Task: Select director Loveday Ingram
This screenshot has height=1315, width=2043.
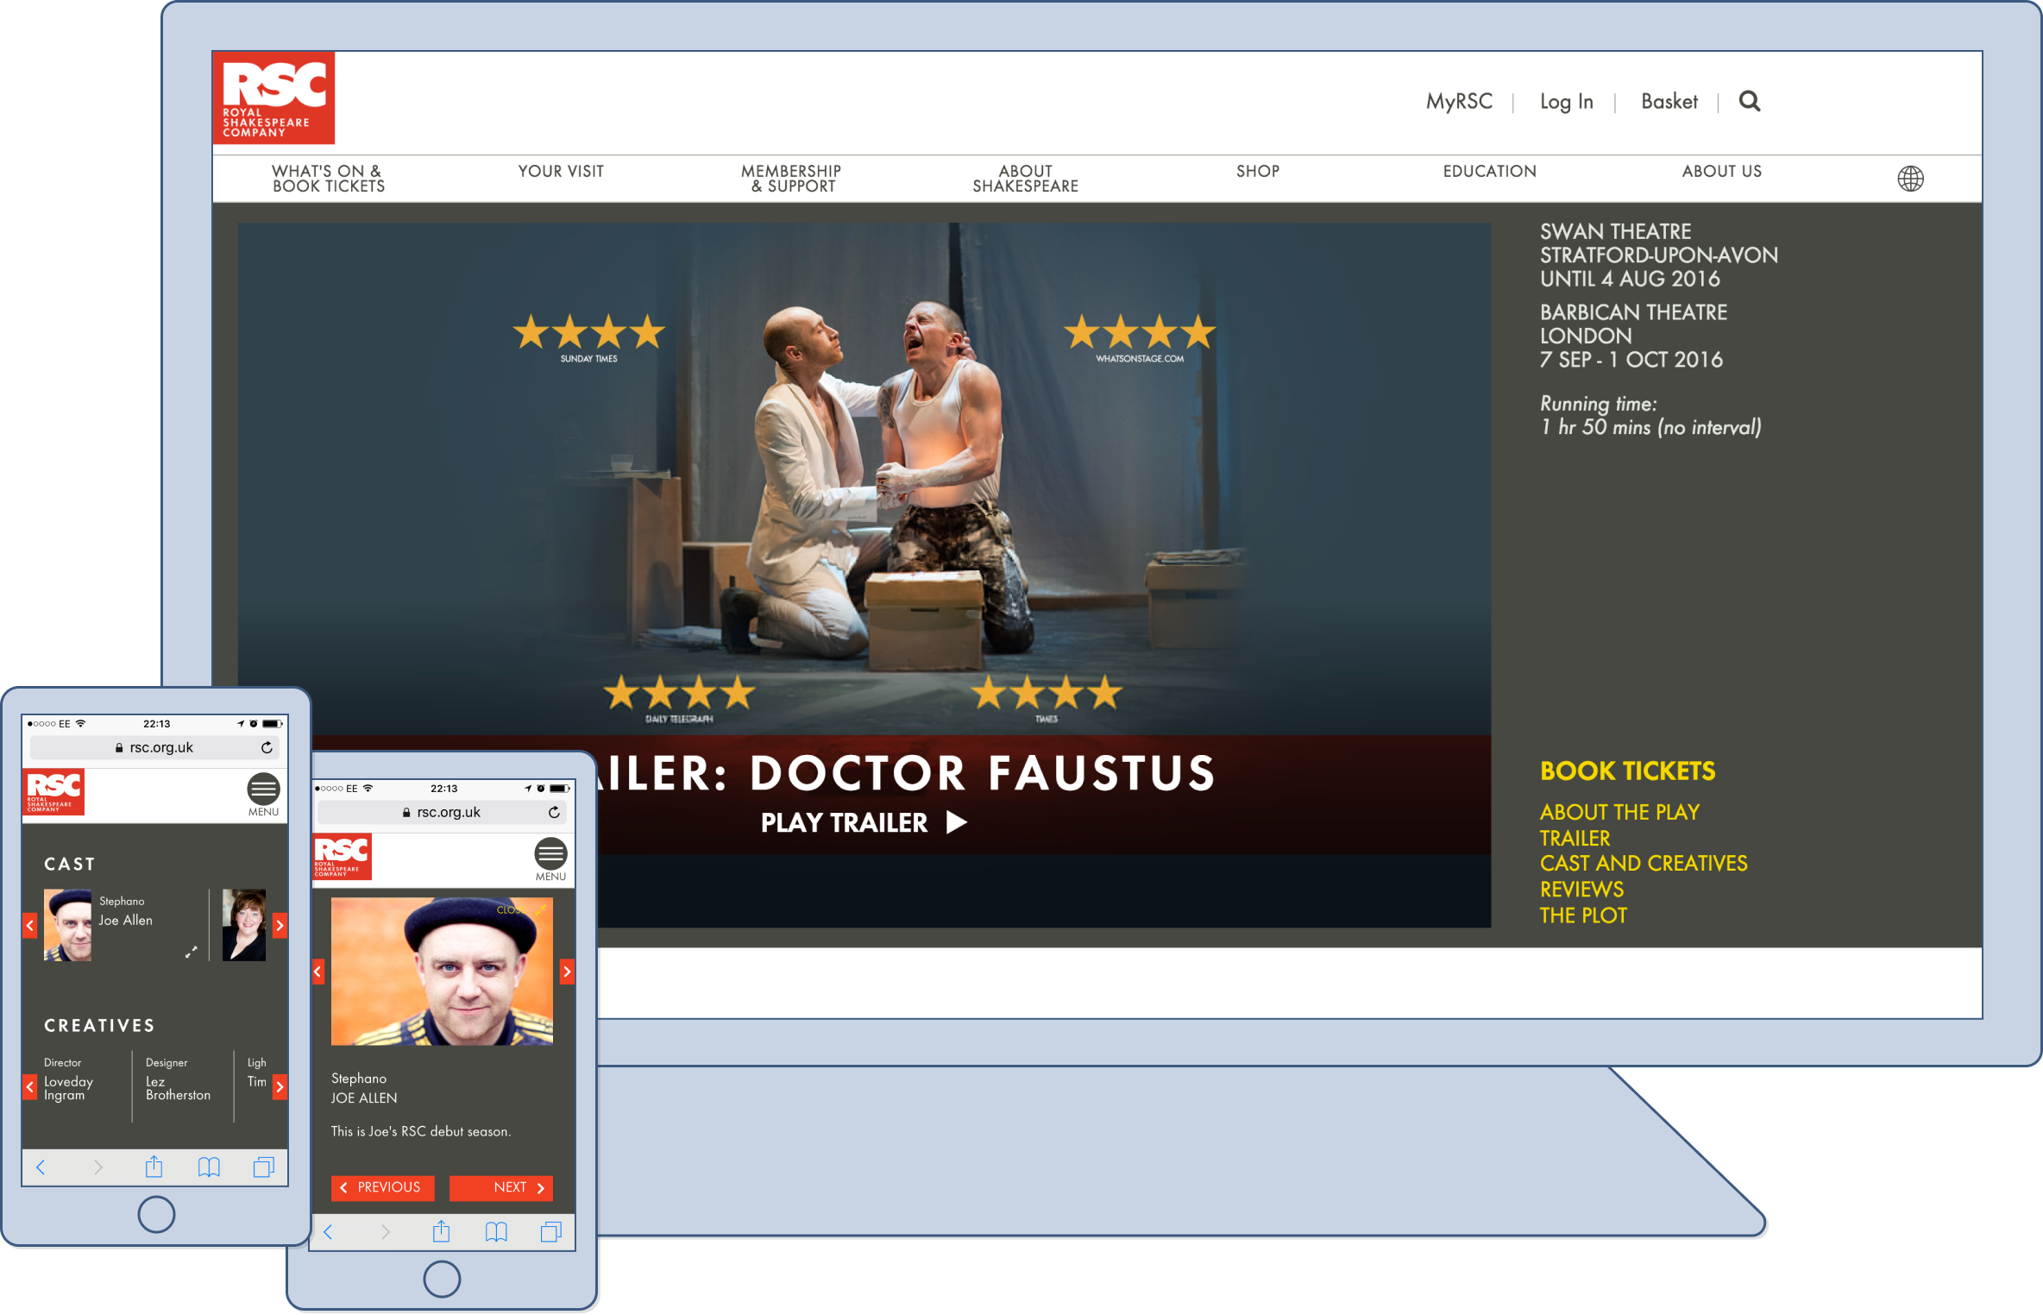Action: (68, 1087)
